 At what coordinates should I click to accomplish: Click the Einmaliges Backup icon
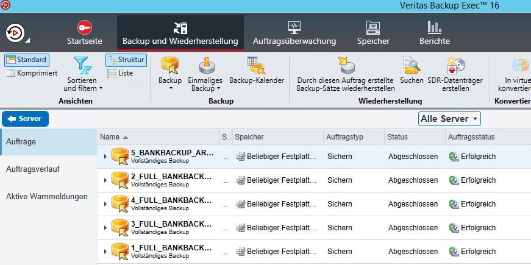click(207, 65)
